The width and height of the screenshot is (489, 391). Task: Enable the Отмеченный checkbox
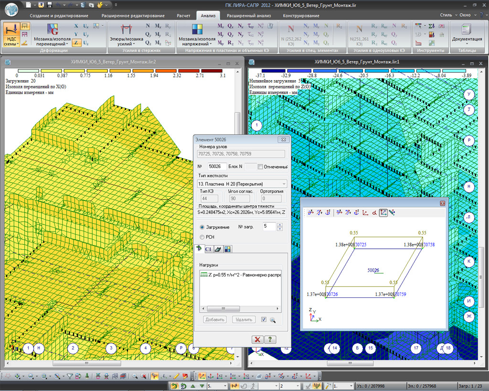coord(260,167)
